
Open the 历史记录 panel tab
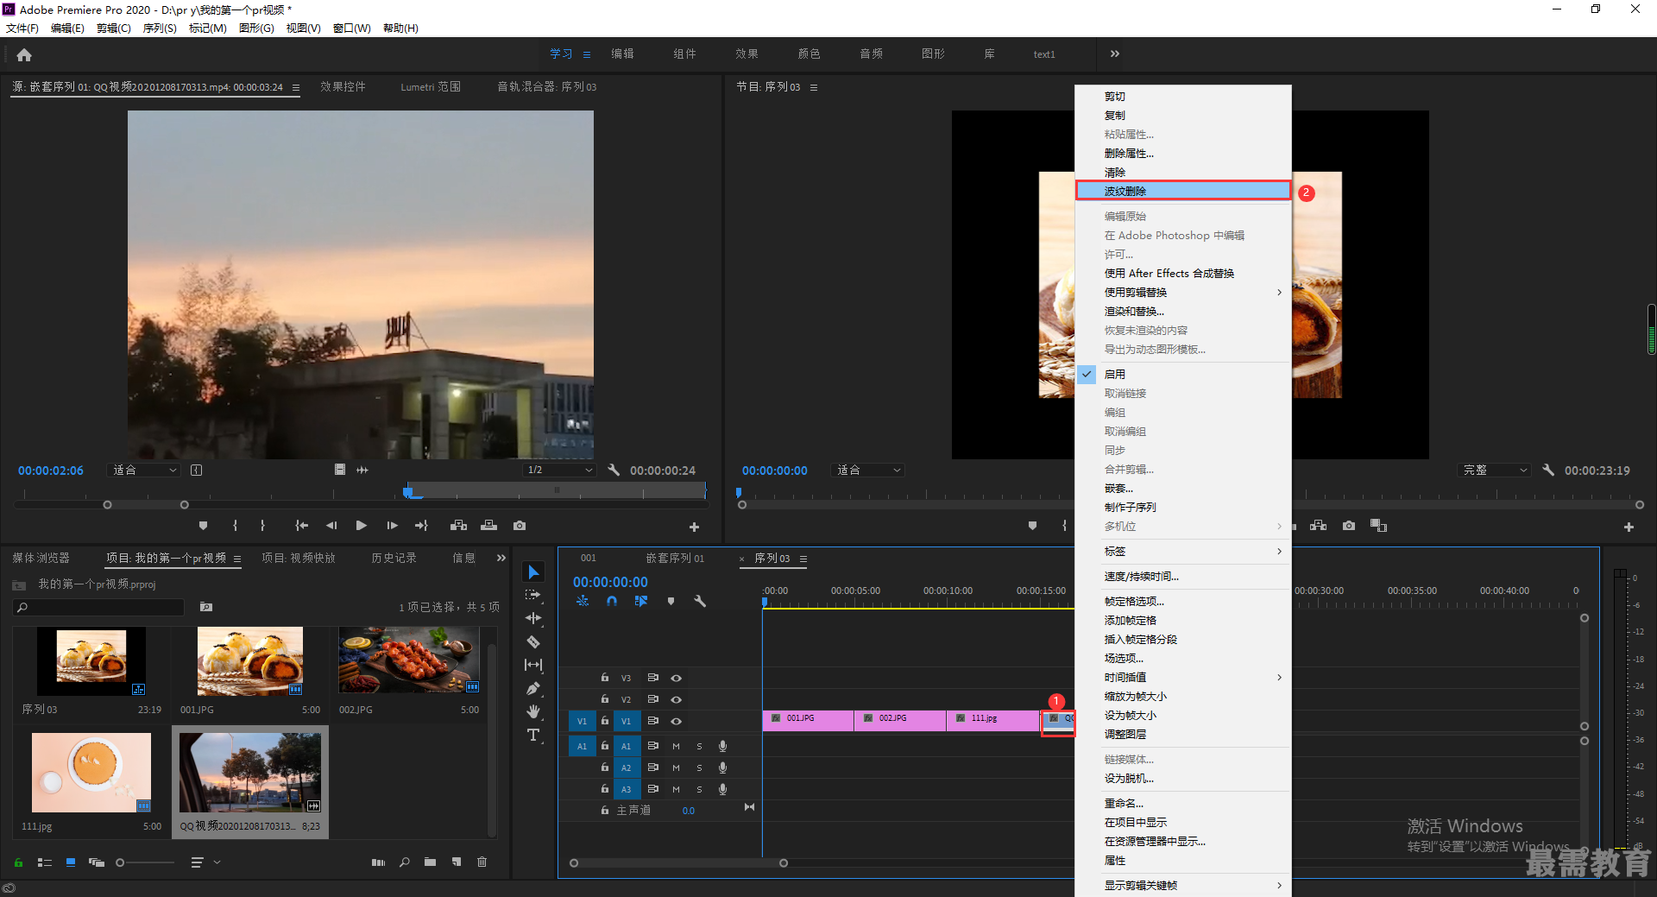coord(394,558)
